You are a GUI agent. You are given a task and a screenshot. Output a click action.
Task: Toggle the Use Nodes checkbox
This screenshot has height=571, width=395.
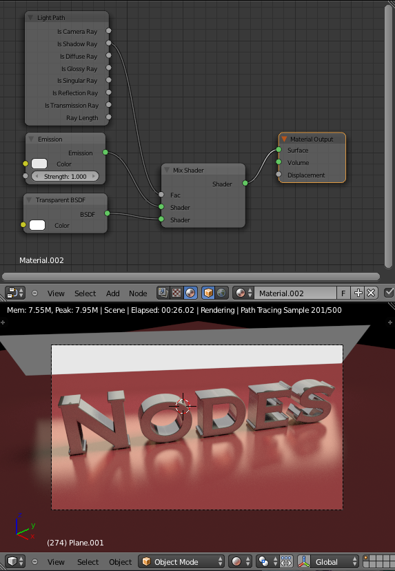pos(389,293)
